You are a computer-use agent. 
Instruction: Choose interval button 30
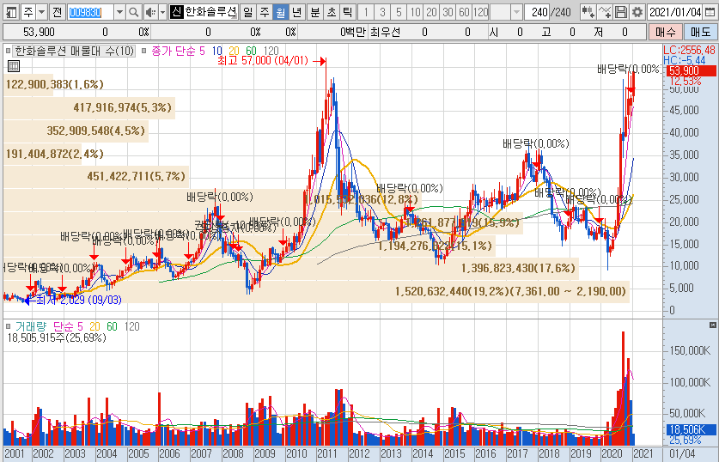point(448,12)
